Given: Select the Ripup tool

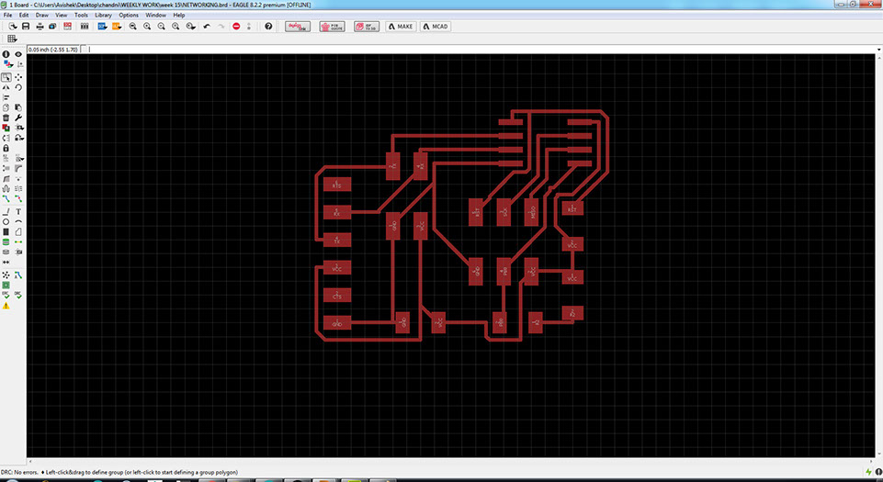Looking at the screenshot, I should coord(18,199).
